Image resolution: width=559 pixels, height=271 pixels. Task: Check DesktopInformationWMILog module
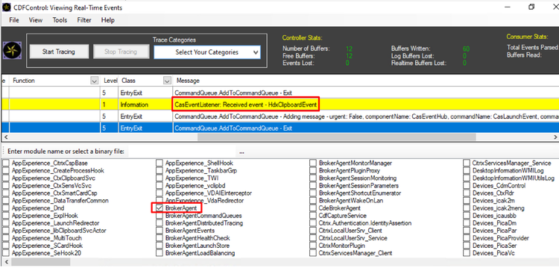[x=467, y=171]
